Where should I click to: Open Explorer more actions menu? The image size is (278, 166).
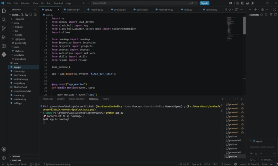(x=35, y=10)
